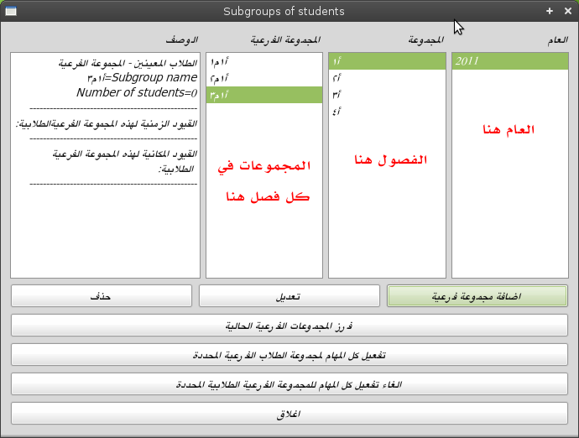
Task: Close the Subgroups of students window
Action: point(566,11)
